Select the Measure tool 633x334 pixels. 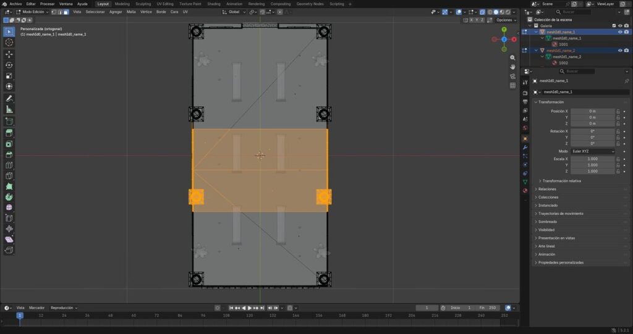coord(9,109)
